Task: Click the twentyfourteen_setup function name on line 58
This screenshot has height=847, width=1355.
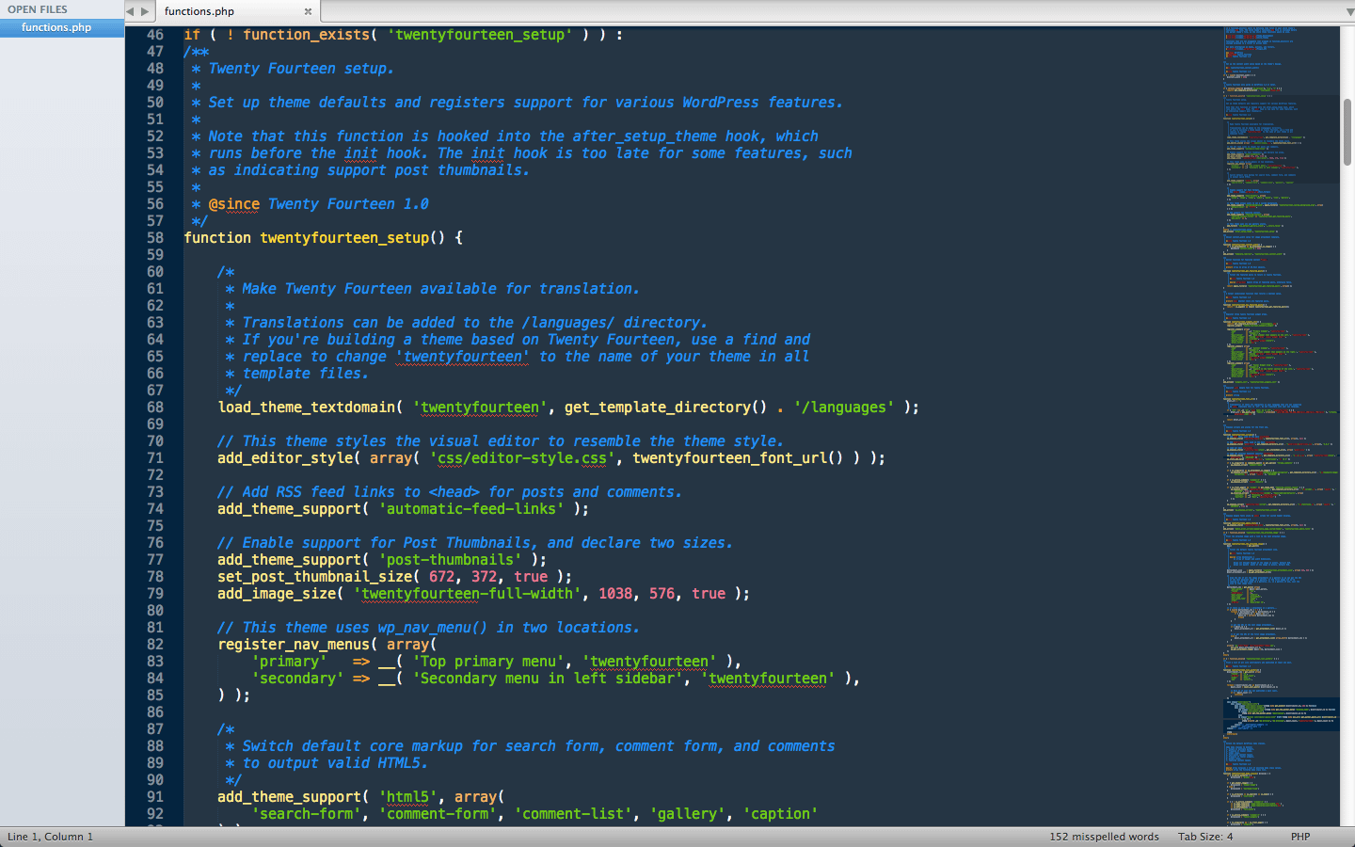Action: (x=344, y=238)
